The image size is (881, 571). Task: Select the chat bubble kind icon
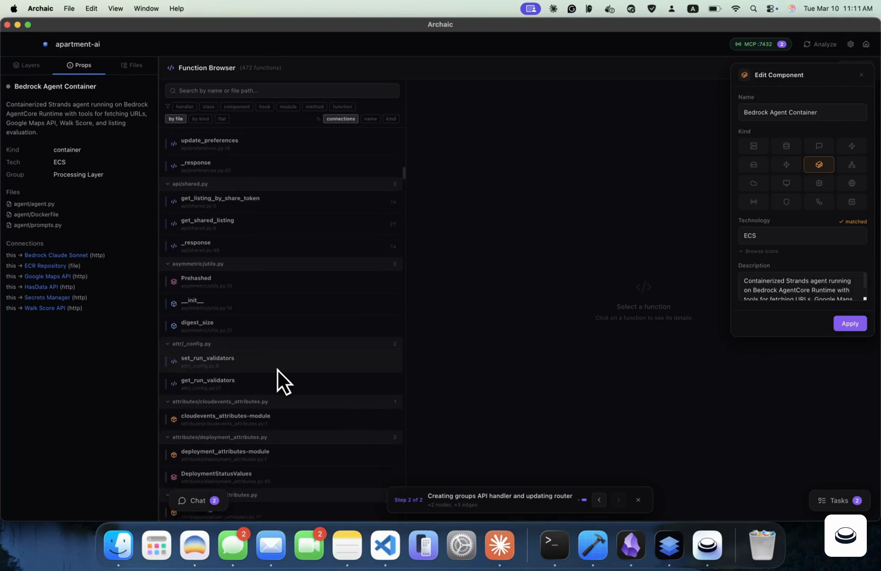point(819,146)
